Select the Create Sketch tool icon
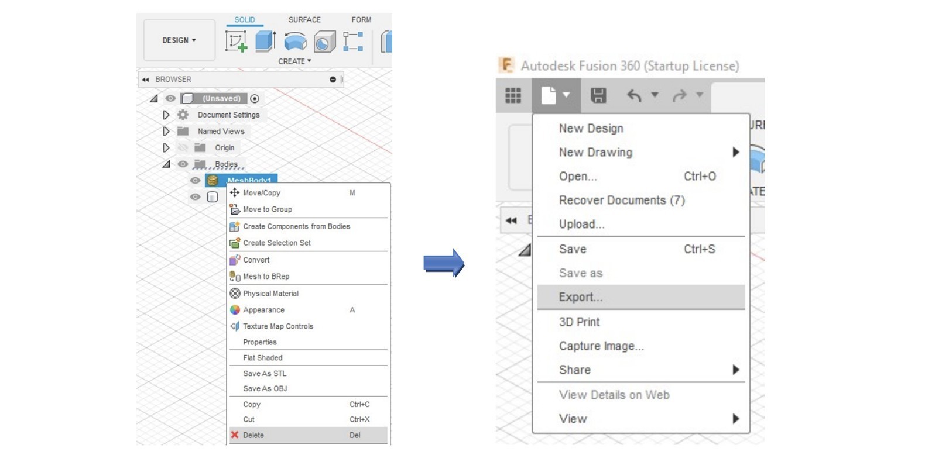Screen dimensions: 925x462 coord(237,42)
